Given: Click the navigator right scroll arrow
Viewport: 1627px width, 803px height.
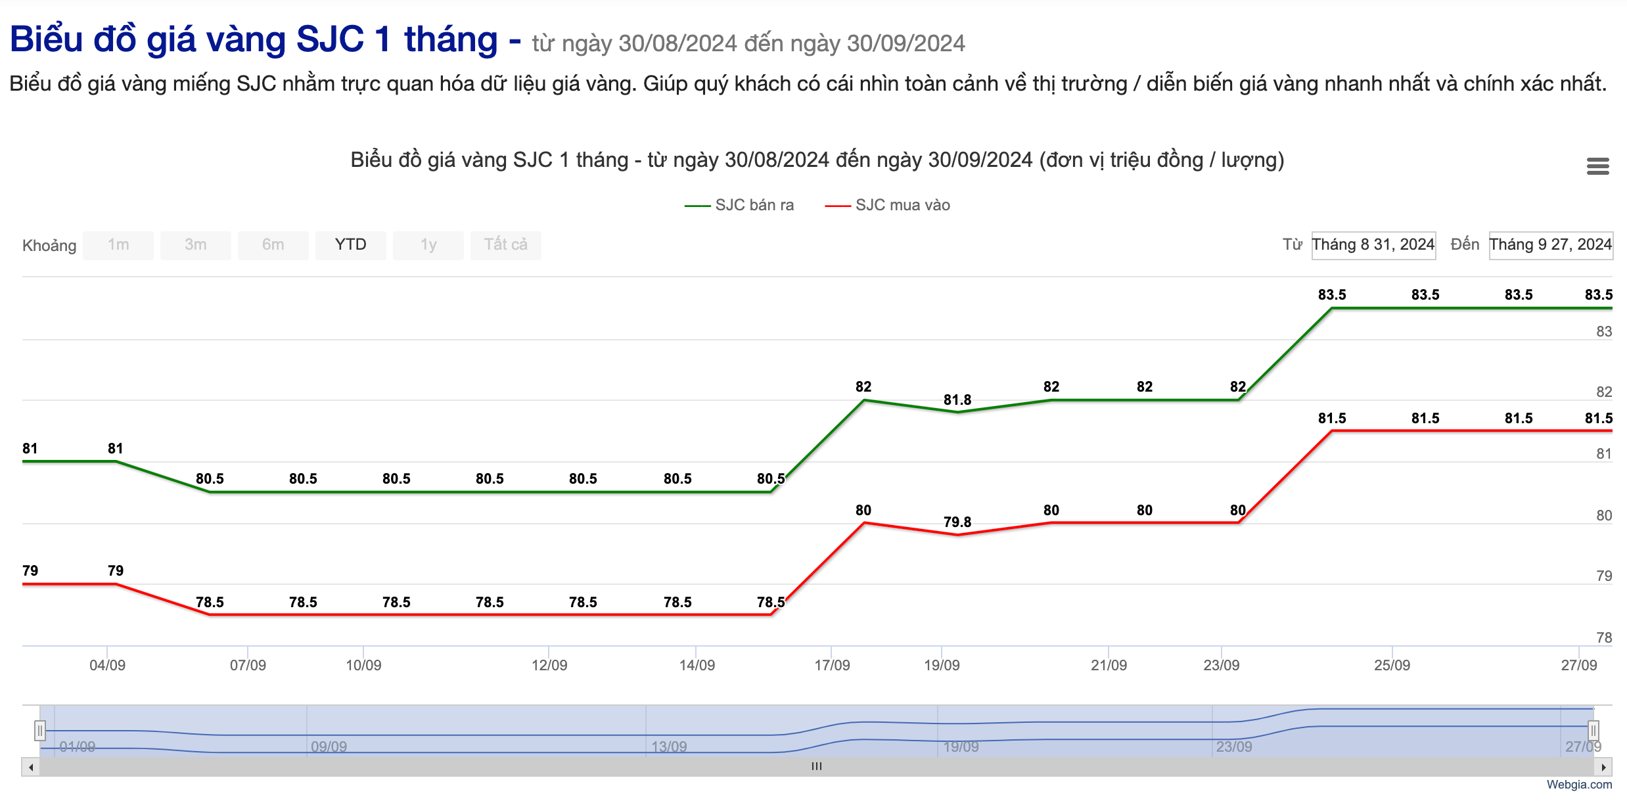Looking at the screenshot, I should [1603, 767].
